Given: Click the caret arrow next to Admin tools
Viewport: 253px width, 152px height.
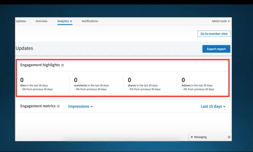Looking at the screenshot, I should click(229, 22).
